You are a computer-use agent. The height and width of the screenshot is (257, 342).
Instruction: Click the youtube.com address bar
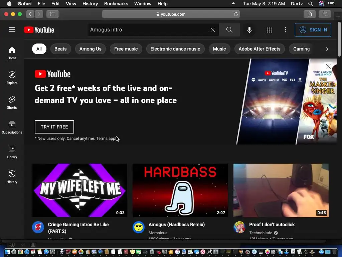point(171,14)
